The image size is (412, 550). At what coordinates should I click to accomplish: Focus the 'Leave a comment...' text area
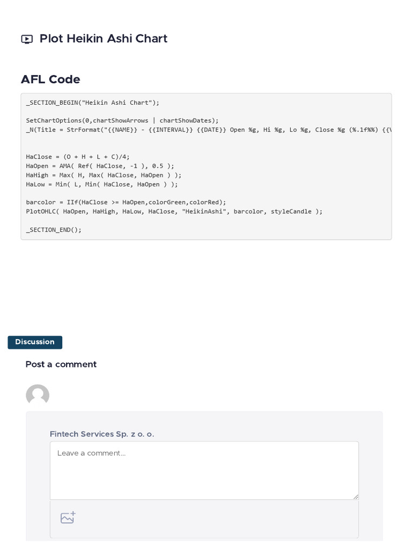point(204,471)
